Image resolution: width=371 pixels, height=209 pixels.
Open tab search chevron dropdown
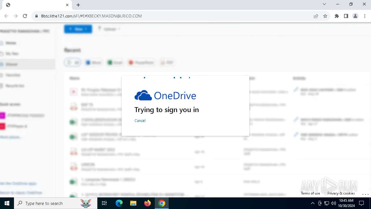coord(324,4)
